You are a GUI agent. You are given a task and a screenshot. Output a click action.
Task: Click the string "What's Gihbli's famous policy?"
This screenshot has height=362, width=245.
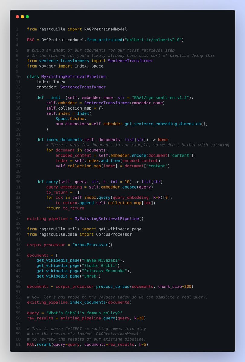point(84,313)
